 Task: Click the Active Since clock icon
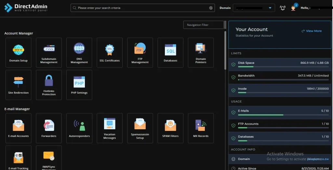pos(233,168)
